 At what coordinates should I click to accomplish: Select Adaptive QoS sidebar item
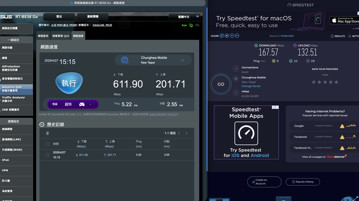16,89
